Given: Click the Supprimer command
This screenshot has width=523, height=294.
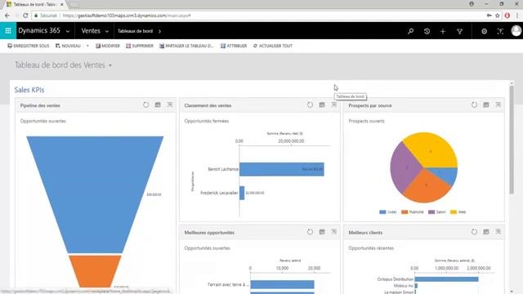Looking at the screenshot, I should click(140, 46).
